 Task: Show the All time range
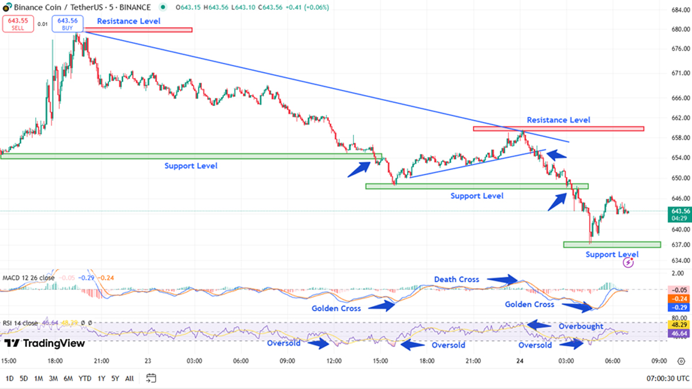click(130, 379)
